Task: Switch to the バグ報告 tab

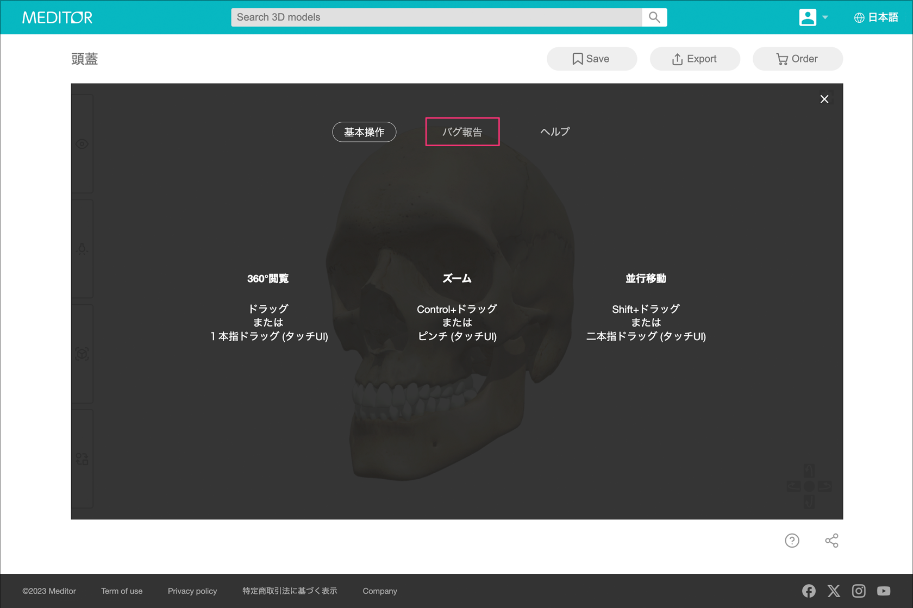Action: point(462,132)
